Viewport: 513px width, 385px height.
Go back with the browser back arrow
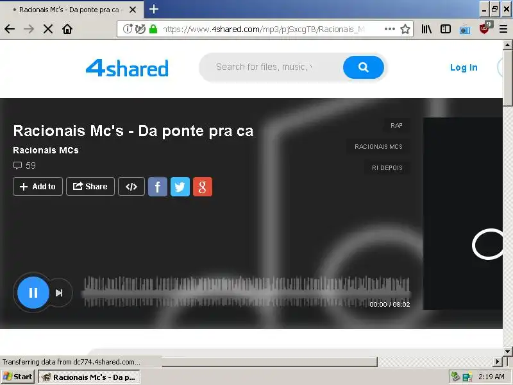tap(10, 29)
